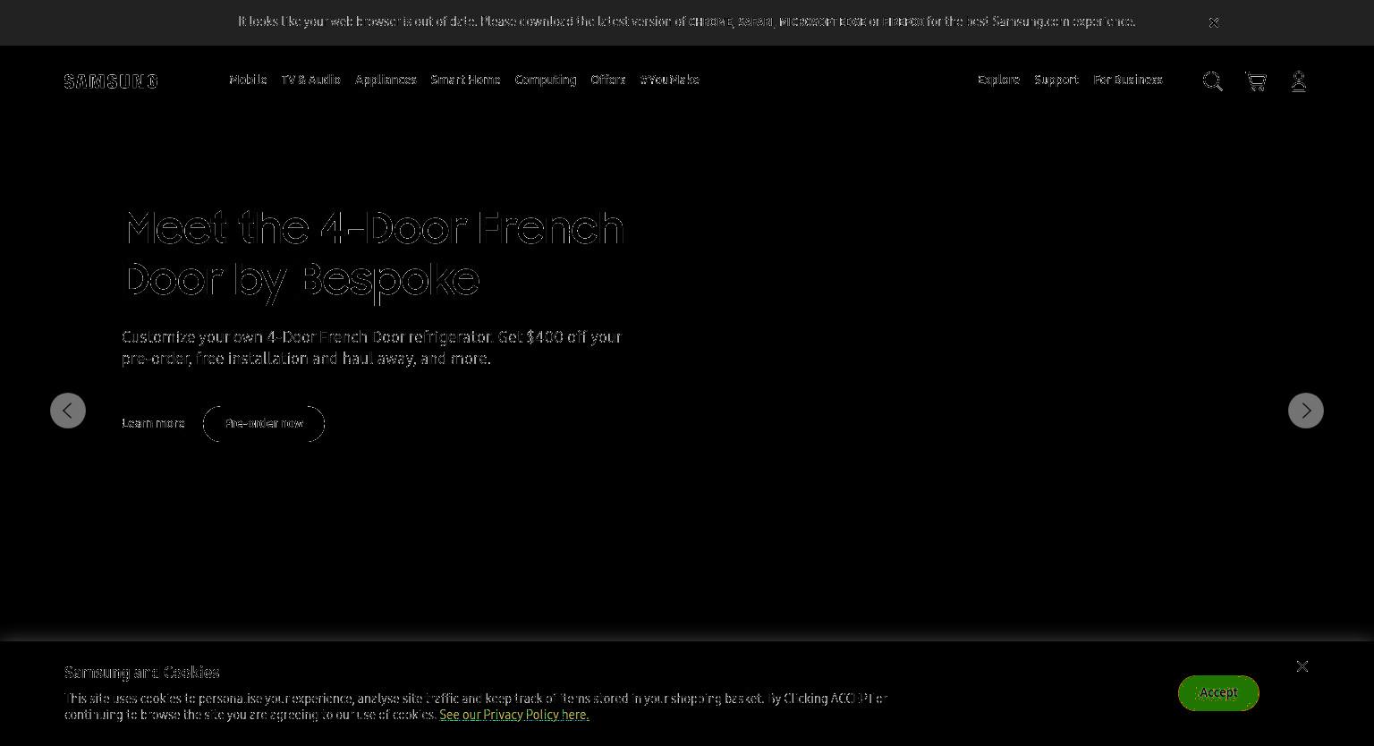The height and width of the screenshot is (746, 1374).
Task: Click the Firefox download link
Action: pos(903,22)
